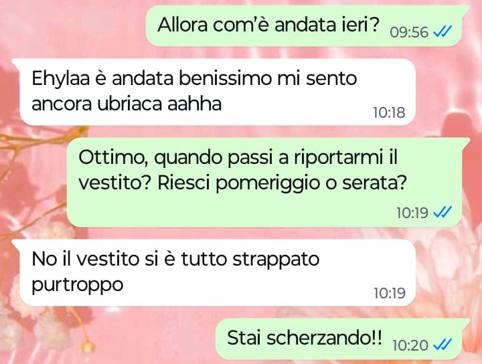Select the 'No il vestito si è tutto strappato' bubble
This screenshot has height=364, width=482.
click(214, 272)
